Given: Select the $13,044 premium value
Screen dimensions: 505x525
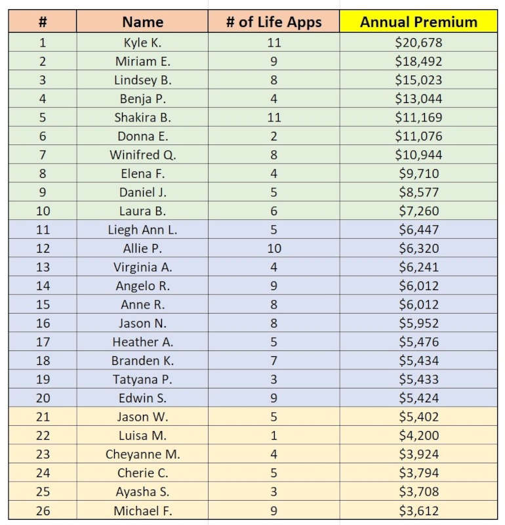Looking at the screenshot, I should [418, 98].
